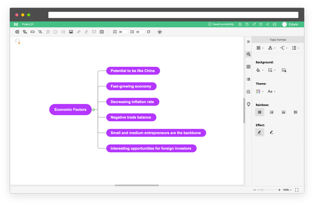Viewport: 314px width, 205px height.
Task: Click the insert topic icon in toolbar
Action: point(17,32)
